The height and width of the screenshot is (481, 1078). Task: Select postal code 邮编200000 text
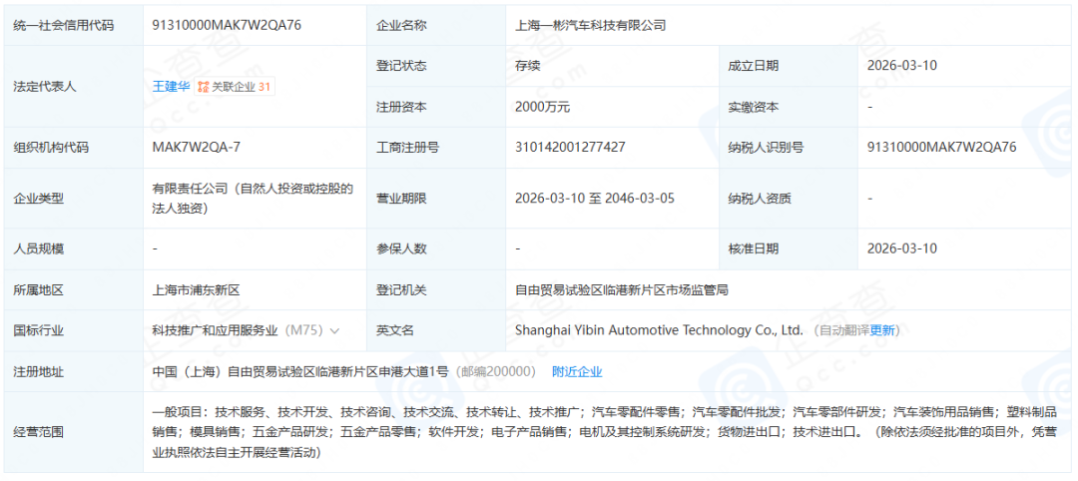pos(494,372)
